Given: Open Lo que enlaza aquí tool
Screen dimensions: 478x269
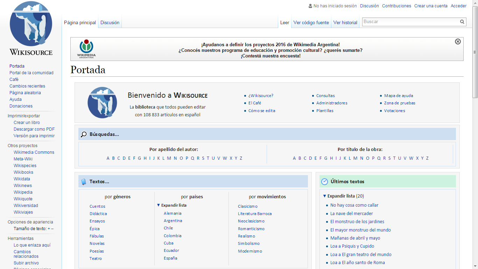Looking at the screenshot, I should coord(32,246).
